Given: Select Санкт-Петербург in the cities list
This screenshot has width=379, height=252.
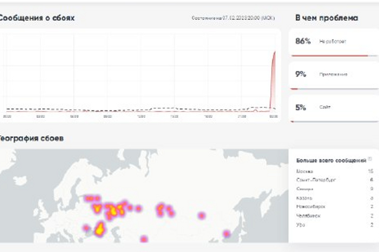Looking at the screenshot, I should (x=316, y=180).
